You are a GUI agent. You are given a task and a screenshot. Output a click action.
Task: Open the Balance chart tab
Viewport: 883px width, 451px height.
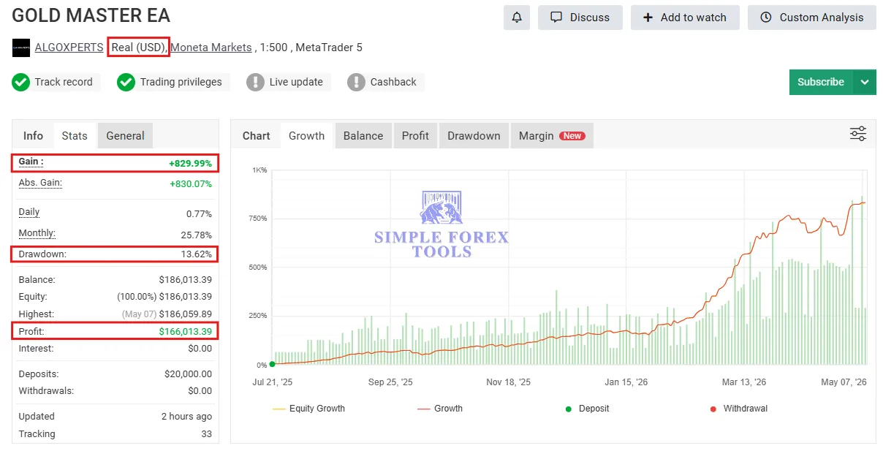pos(363,136)
